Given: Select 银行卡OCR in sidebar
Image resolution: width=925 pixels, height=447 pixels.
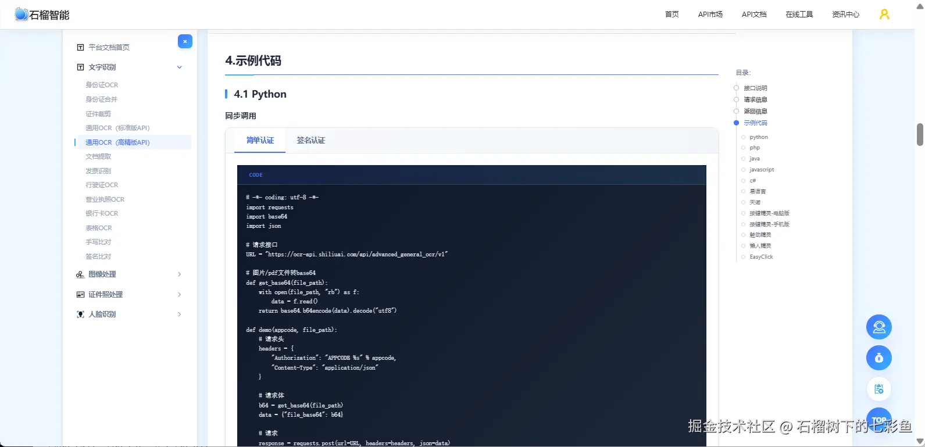Looking at the screenshot, I should (102, 213).
